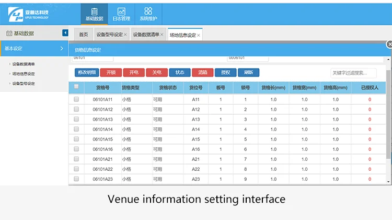Focus the keyword filter search field
The width and height of the screenshot is (392, 220).
click(353, 73)
